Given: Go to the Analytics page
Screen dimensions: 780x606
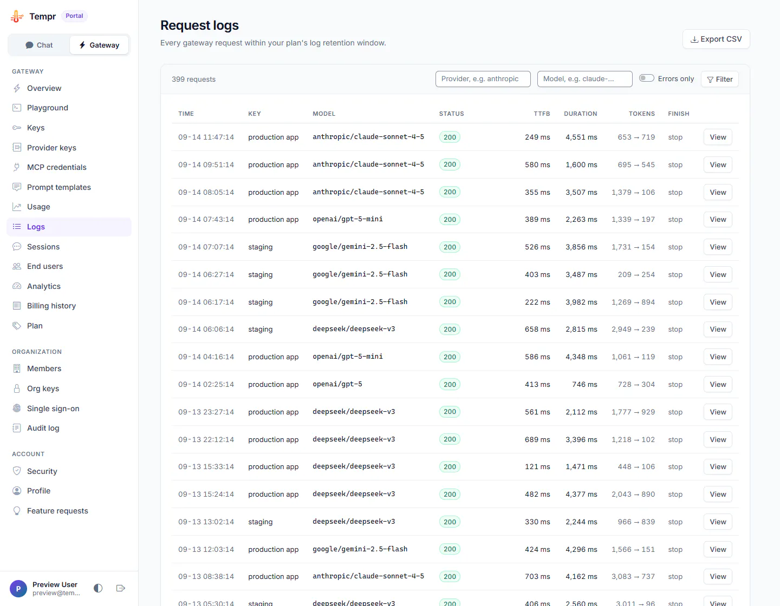Looking at the screenshot, I should tap(69, 286).
